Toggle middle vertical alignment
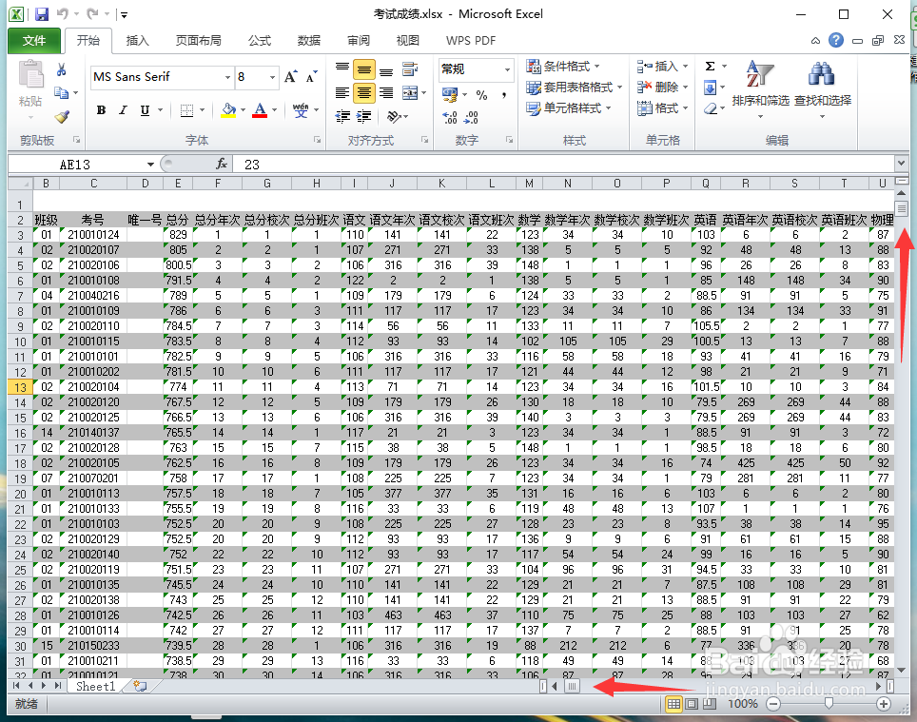This screenshot has height=722, width=917. 363,70
